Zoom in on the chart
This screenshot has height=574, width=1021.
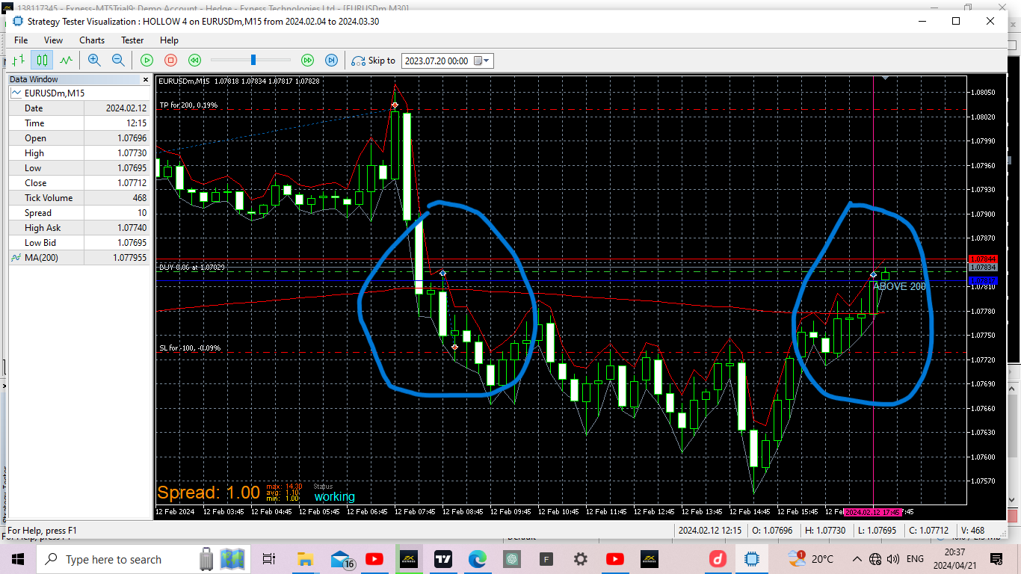click(94, 61)
